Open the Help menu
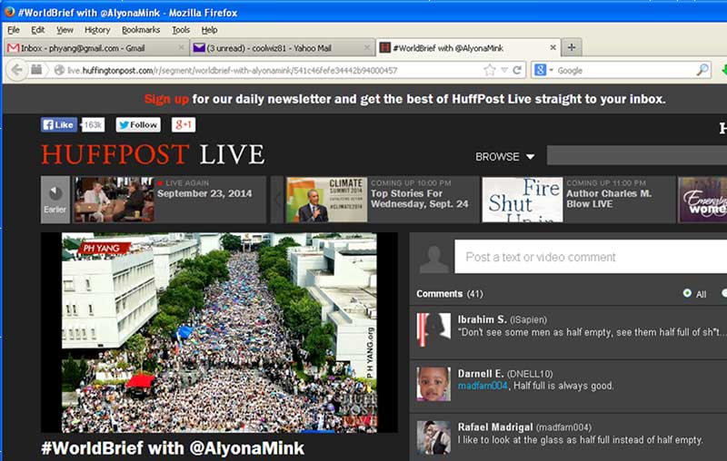 (209, 30)
